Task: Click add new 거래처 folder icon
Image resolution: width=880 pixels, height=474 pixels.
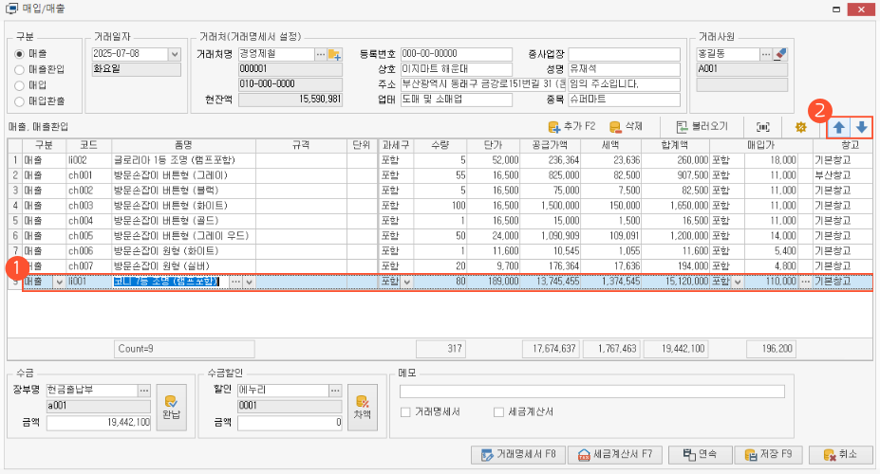Action: pyautogui.click(x=334, y=55)
